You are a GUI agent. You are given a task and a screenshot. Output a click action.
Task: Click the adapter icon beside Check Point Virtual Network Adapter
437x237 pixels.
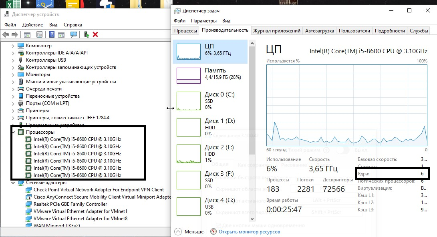[28, 190]
